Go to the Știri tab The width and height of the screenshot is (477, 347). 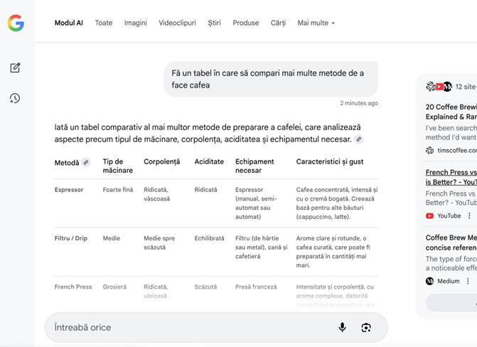click(214, 23)
